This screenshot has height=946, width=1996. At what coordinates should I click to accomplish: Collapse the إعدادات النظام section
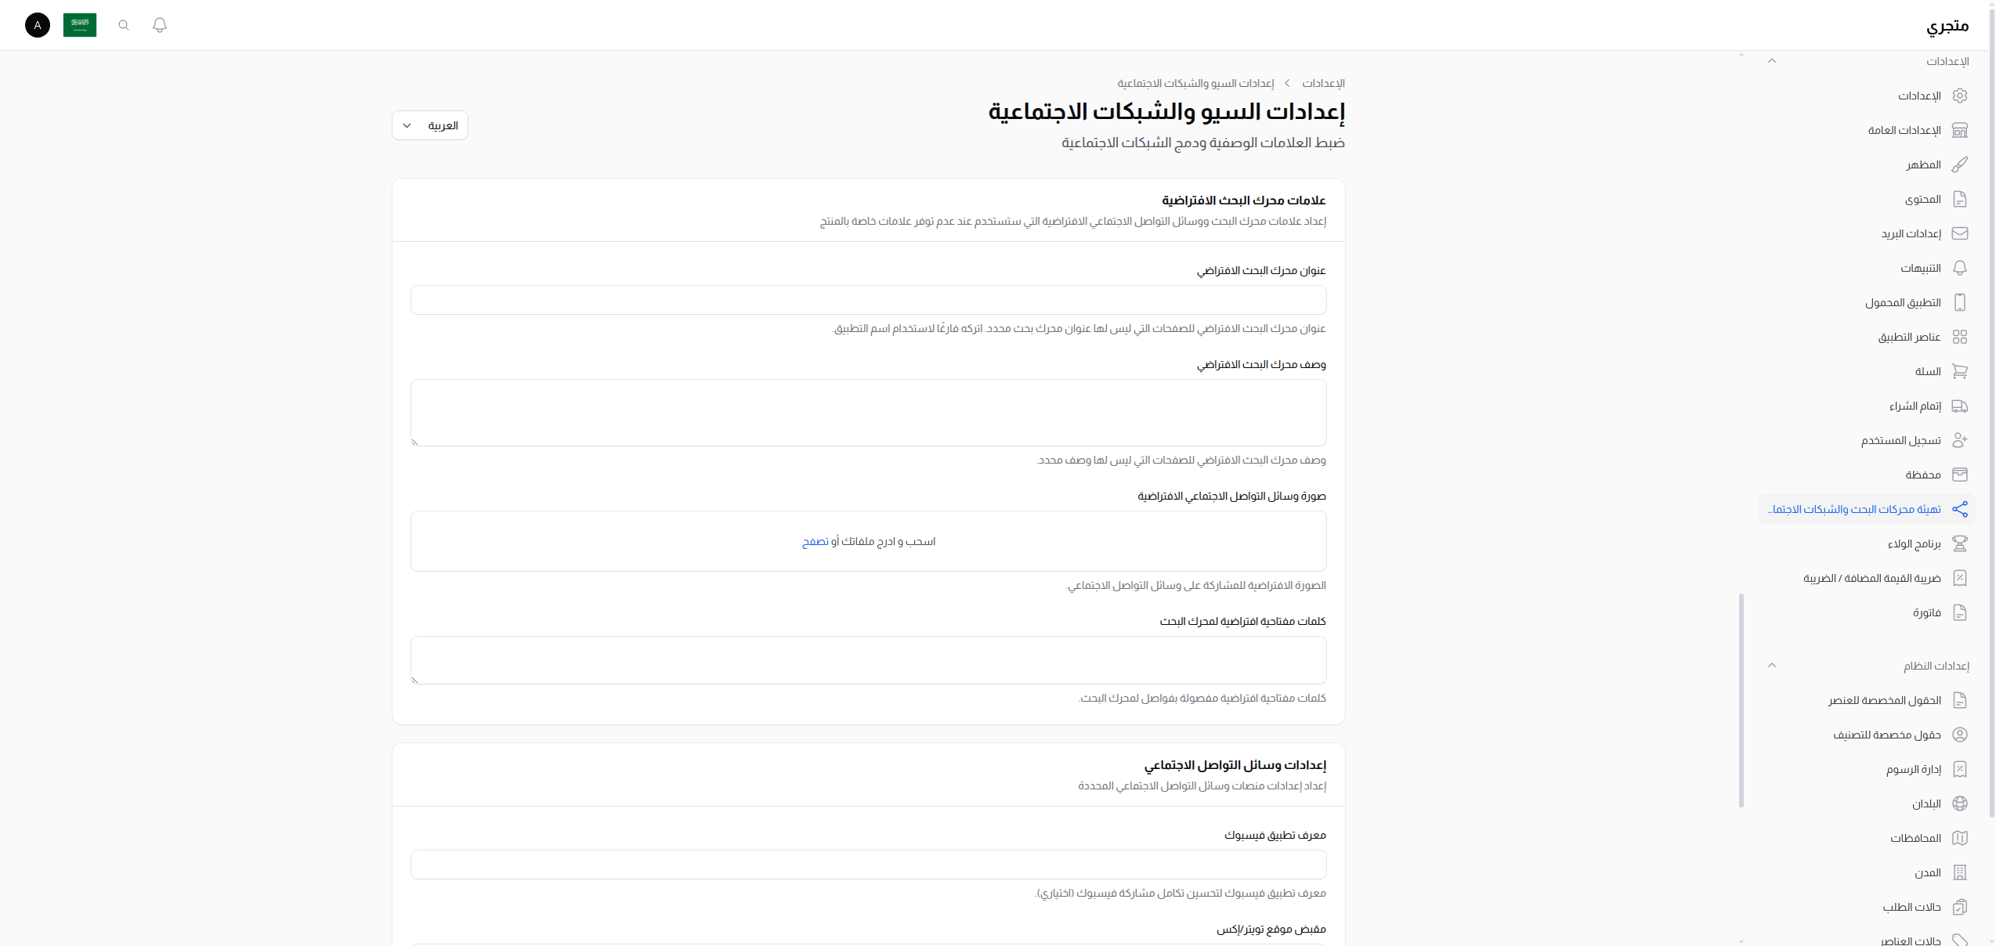click(1772, 665)
